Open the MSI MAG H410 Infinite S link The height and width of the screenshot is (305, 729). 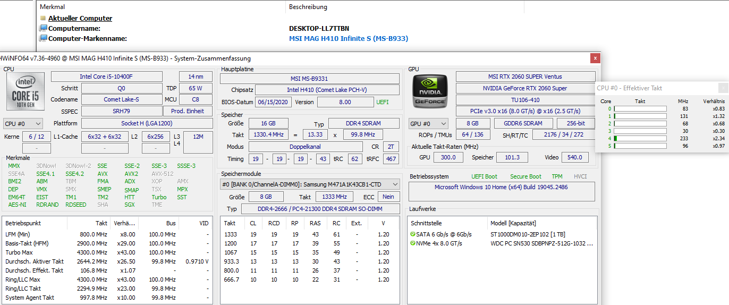click(x=349, y=38)
